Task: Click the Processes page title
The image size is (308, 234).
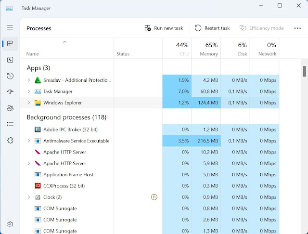Action: point(39,28)
